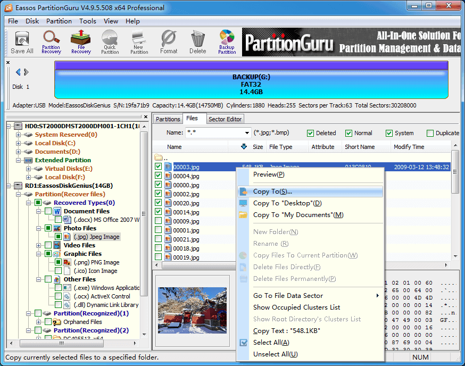The height and width of the screenshot is (366, 465).
Task: Click the RD1 EassosDiskGenius disk icon
Action: click(19, 186)
